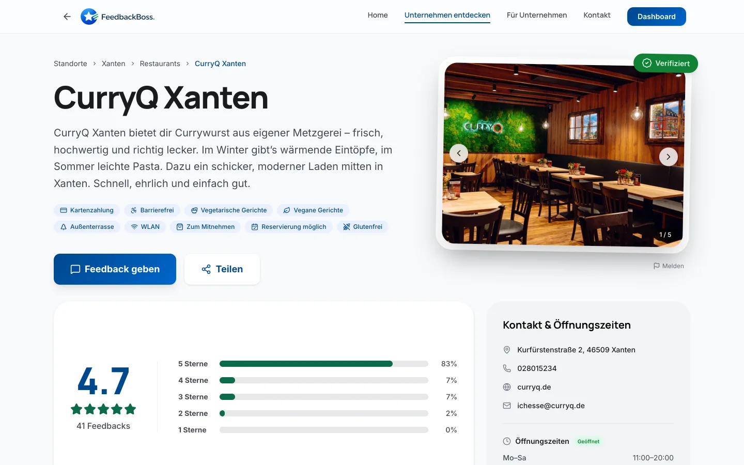Click the Kontakt & Öffnungszeiten heading
The height and width of the screenshot is (465, 744).
coord(567,325)
